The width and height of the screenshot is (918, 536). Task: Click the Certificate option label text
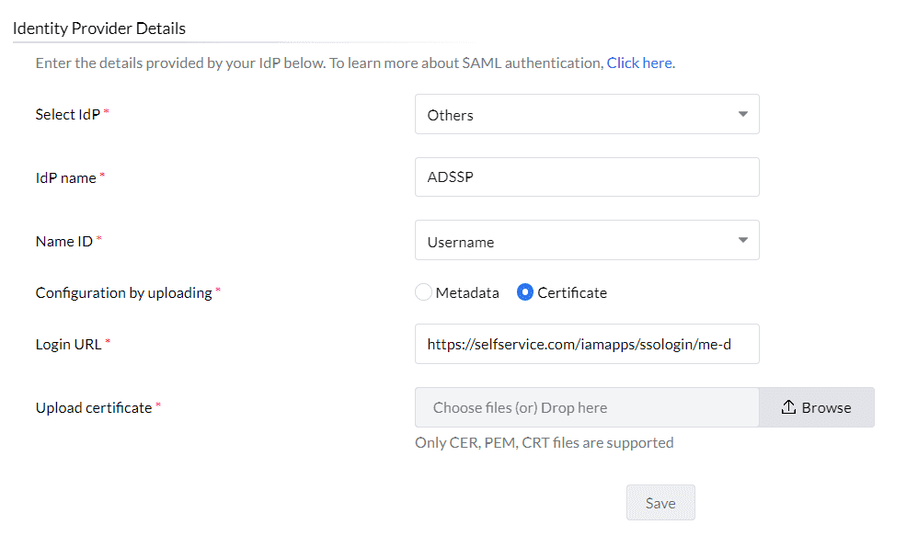572,292
